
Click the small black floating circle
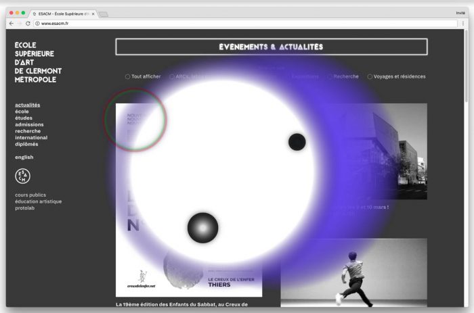pos(297,142)
